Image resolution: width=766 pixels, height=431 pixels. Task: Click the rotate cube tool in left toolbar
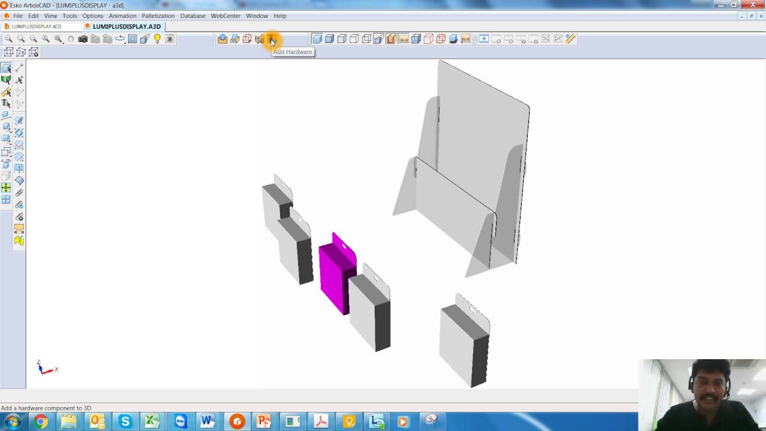tap(6, 162)
